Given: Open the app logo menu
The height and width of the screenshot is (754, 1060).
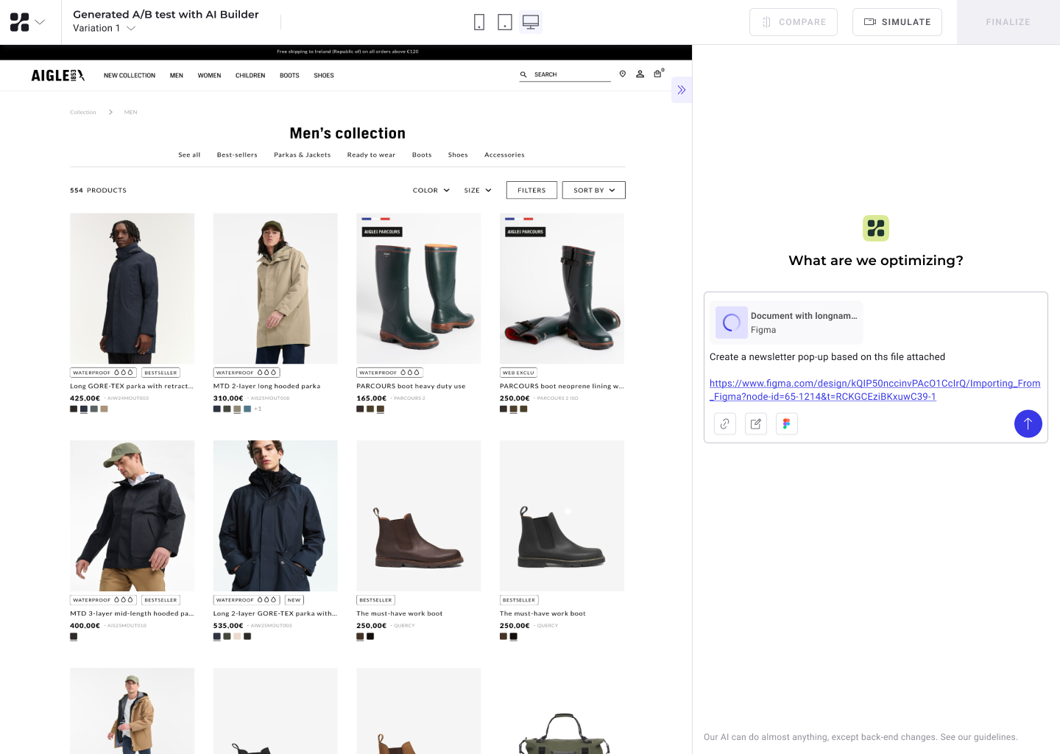Looking at the screenshot, I should (27, 22).
